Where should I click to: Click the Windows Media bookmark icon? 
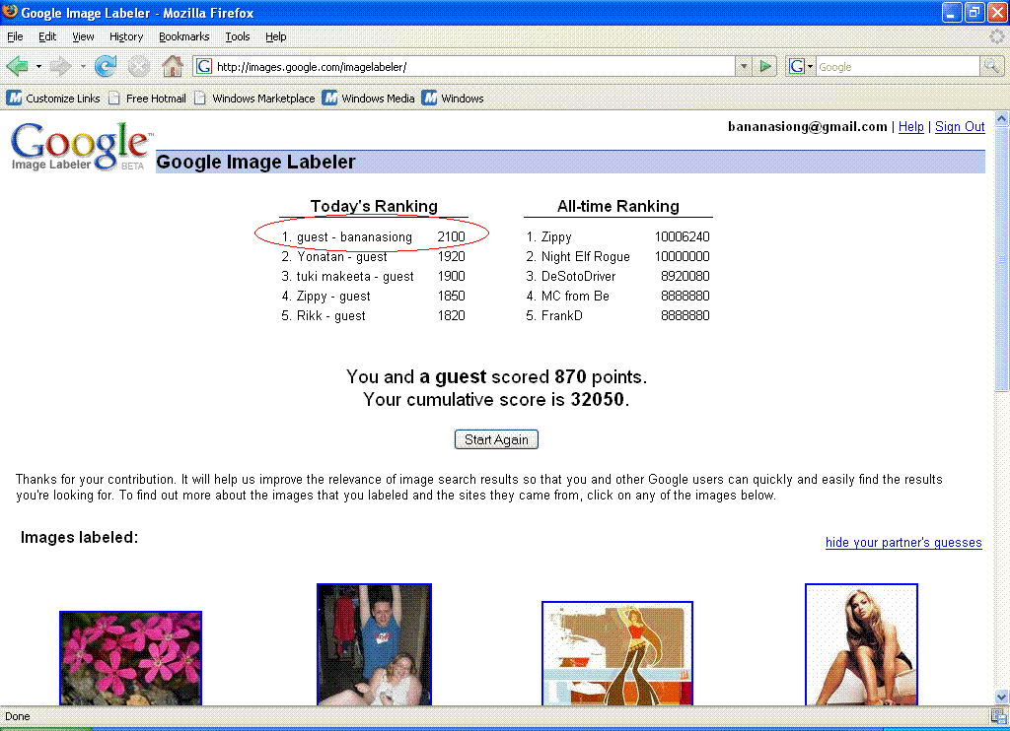coord(329,98)
